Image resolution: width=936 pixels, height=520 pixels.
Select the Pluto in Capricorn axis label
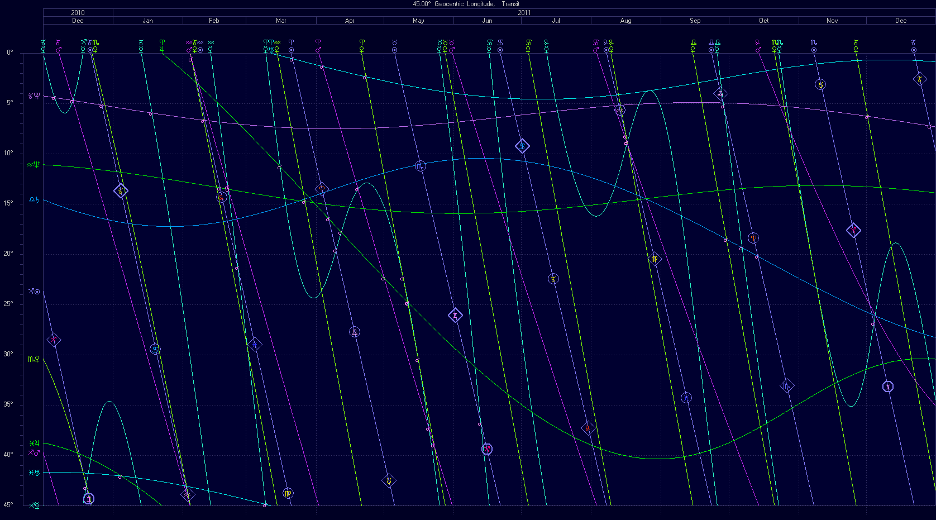pos(34,96)
